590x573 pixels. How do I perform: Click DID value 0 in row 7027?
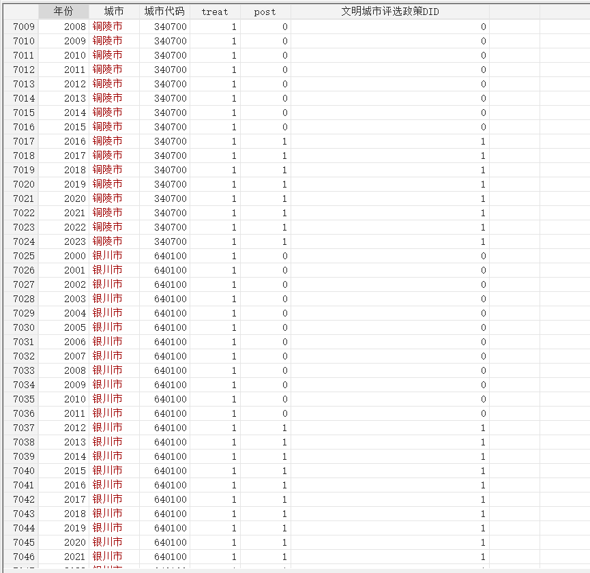(390, 285)
